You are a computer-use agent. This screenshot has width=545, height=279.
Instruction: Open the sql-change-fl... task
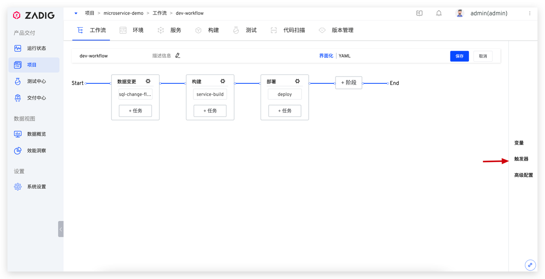pyautogui.click(x=135, y=94)
